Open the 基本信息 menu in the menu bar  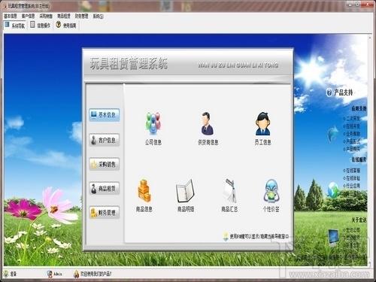click(x=11, y=16)
